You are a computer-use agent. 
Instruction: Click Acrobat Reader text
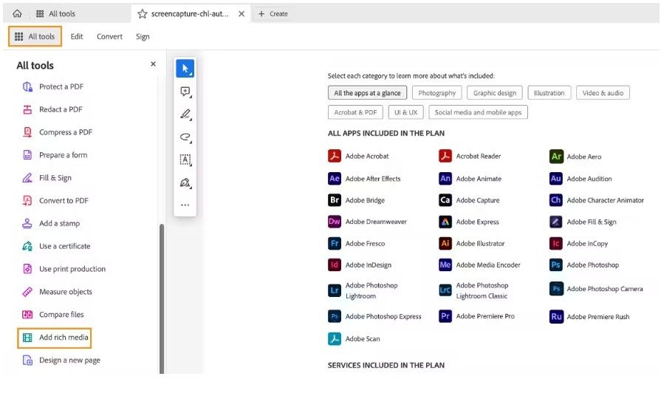click(479, 156)
